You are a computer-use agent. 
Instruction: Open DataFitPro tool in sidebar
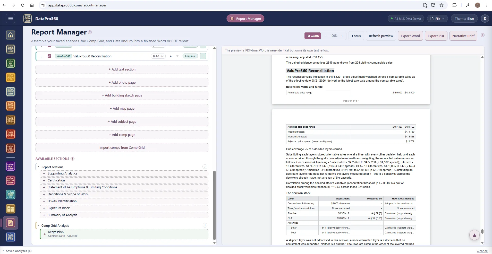tap(11, 63)
